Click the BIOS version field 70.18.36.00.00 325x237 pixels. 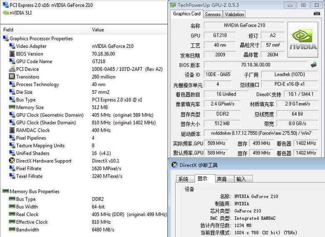pyautogui.click(x=255, y=65)
